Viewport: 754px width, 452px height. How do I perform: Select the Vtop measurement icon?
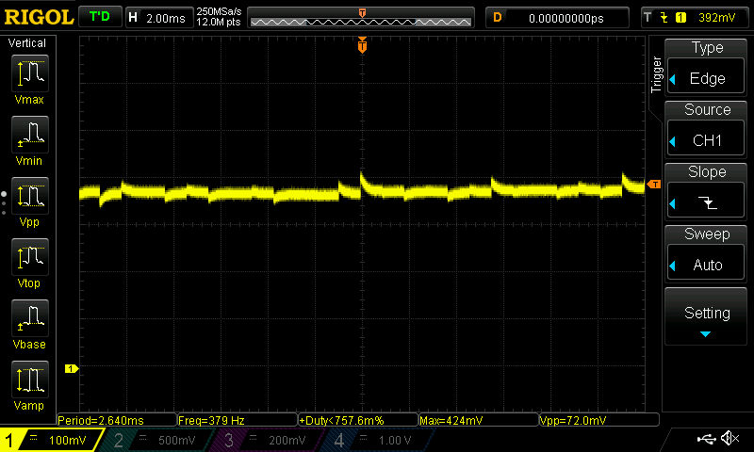(29, 257)
